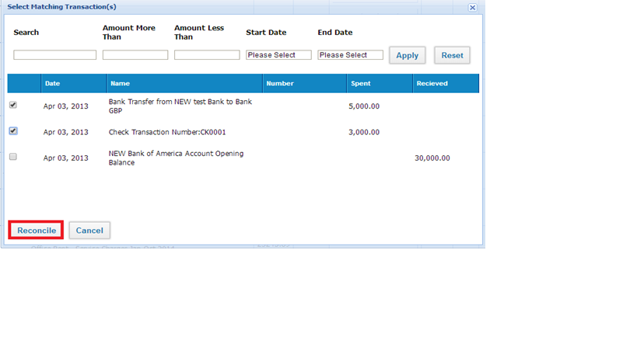Click the Amount More Than field
This screenshot has height=357, width=637.
pyautogui.click(x=135, y=54)
